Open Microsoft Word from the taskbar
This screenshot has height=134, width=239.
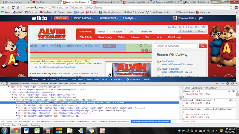26,131
